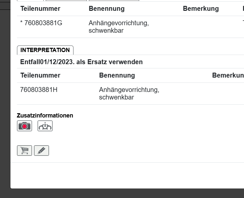Click the description text of part 760803881H
This screenshot has height=198, width=244.
coord(129,93)
